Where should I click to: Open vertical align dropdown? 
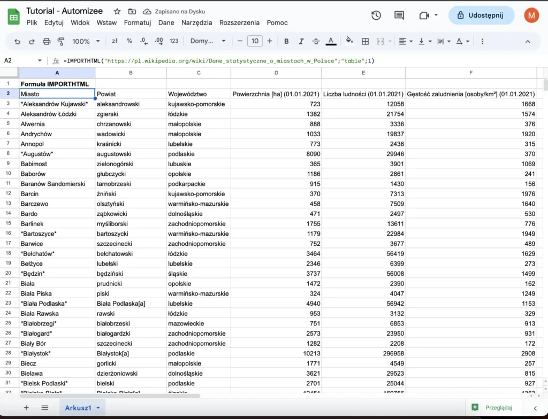[425, 42]
